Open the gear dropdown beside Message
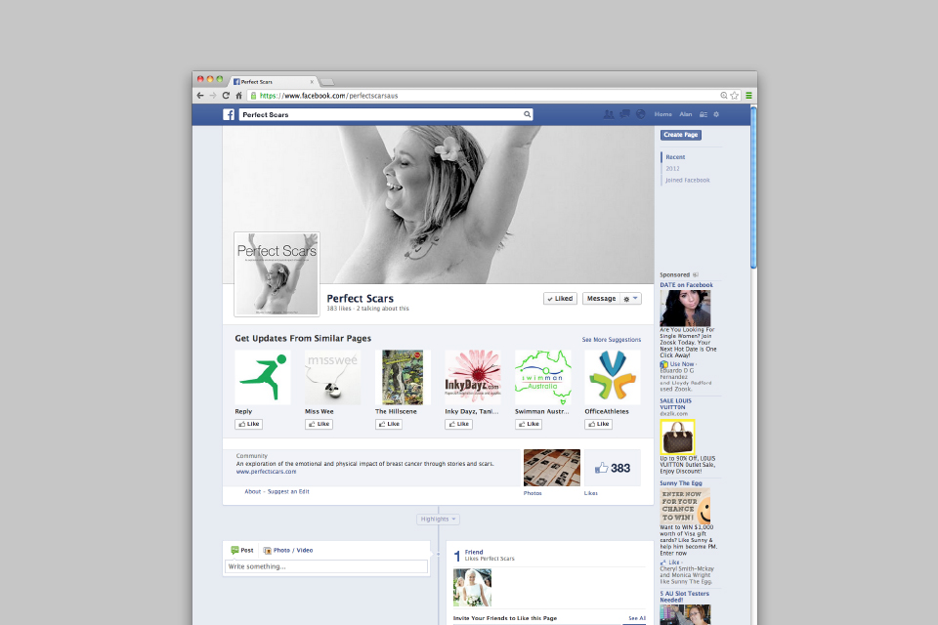This screenshot has width=938, height=625. click(x=631, y=299)
